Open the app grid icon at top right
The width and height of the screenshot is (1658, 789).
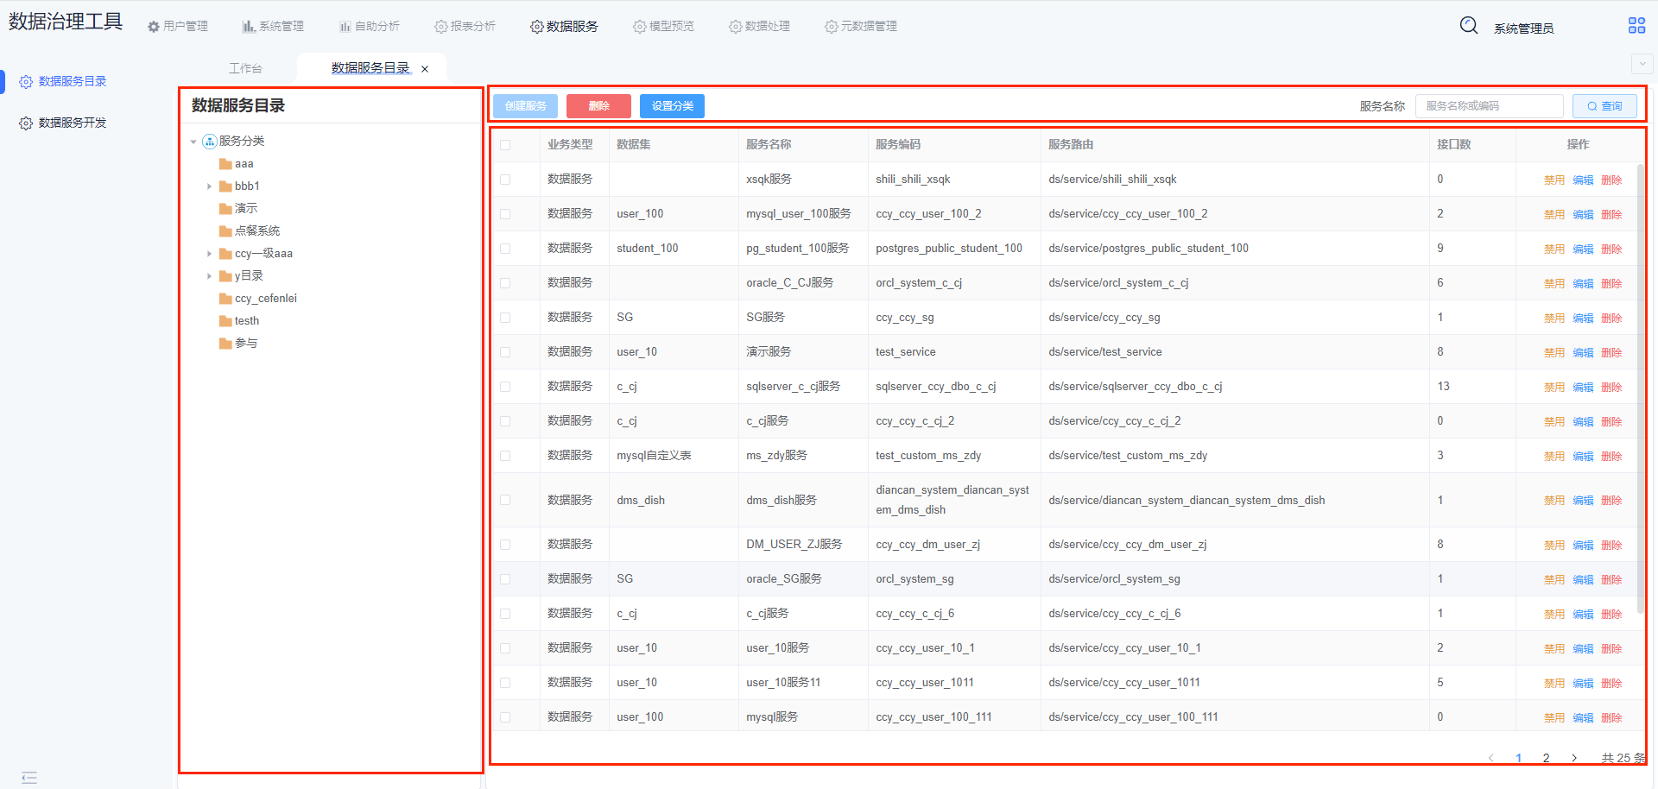[1636, 26]
